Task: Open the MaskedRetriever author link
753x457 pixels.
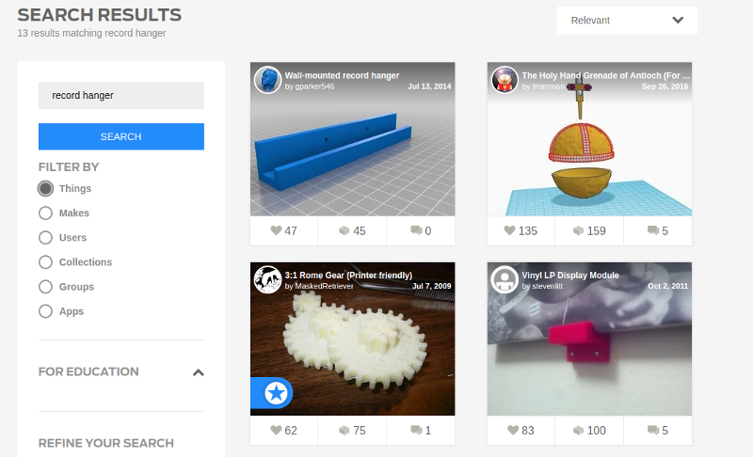Action: pos(324,286)
